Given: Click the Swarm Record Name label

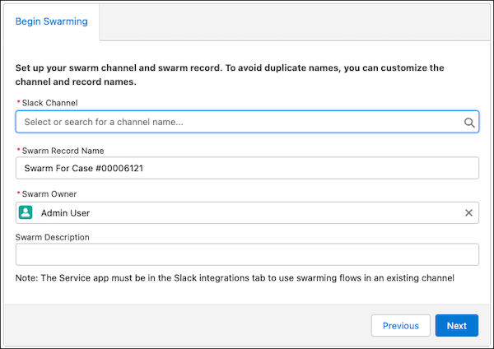Looking at the screenshot, I should click(63, 151).
